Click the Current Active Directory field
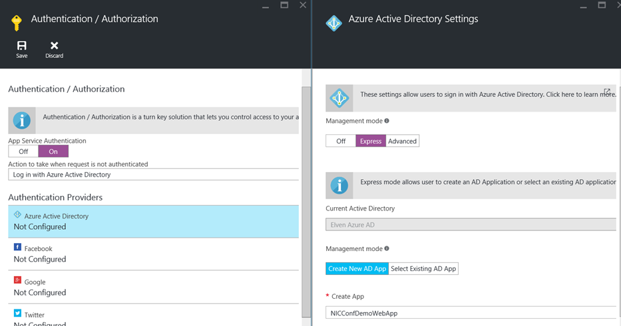This screenshot has width=621, height=326. click(471, 224)
